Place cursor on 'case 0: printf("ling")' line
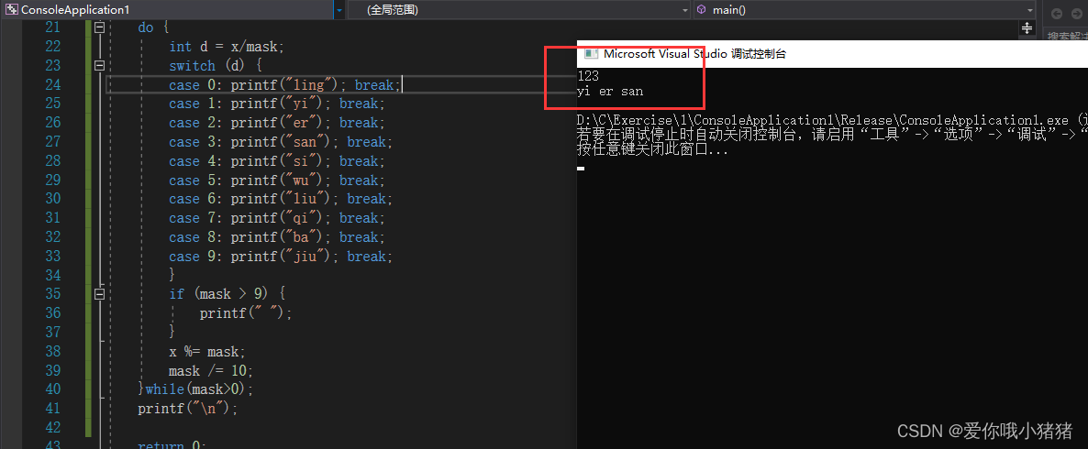This screenshot has width=1088, height=449. point(284,84)
